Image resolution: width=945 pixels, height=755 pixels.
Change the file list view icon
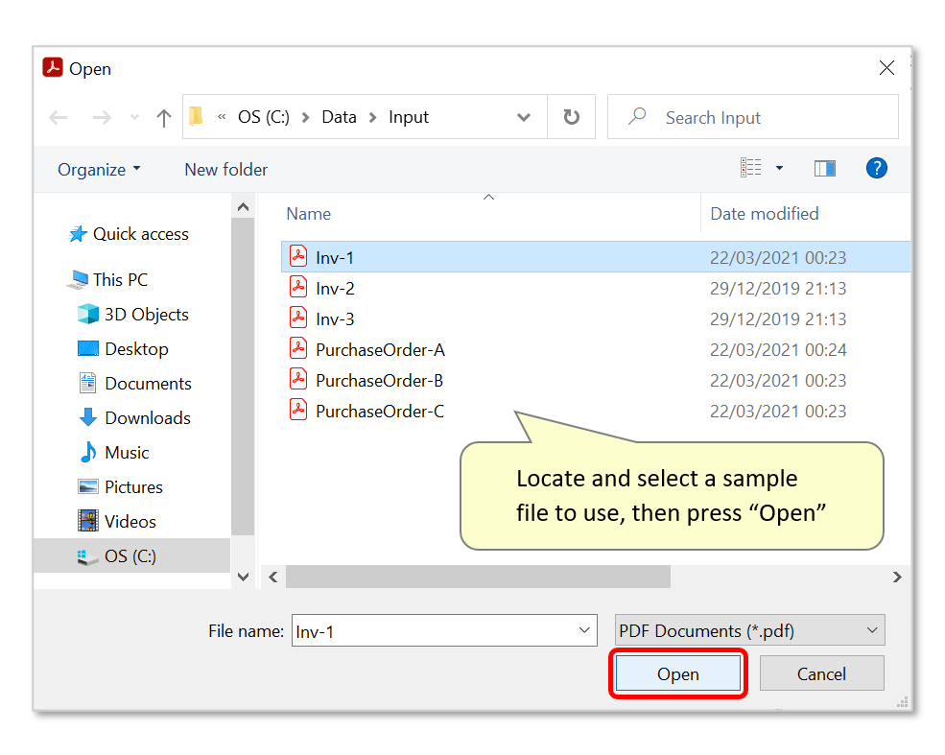(750, 168)
